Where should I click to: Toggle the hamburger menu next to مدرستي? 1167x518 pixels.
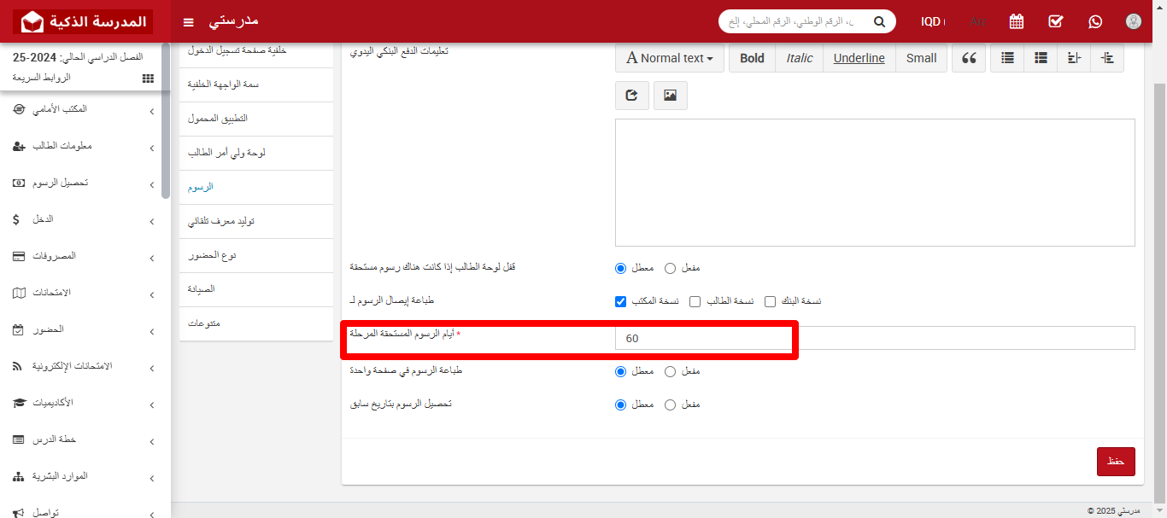tap(189, 21)
